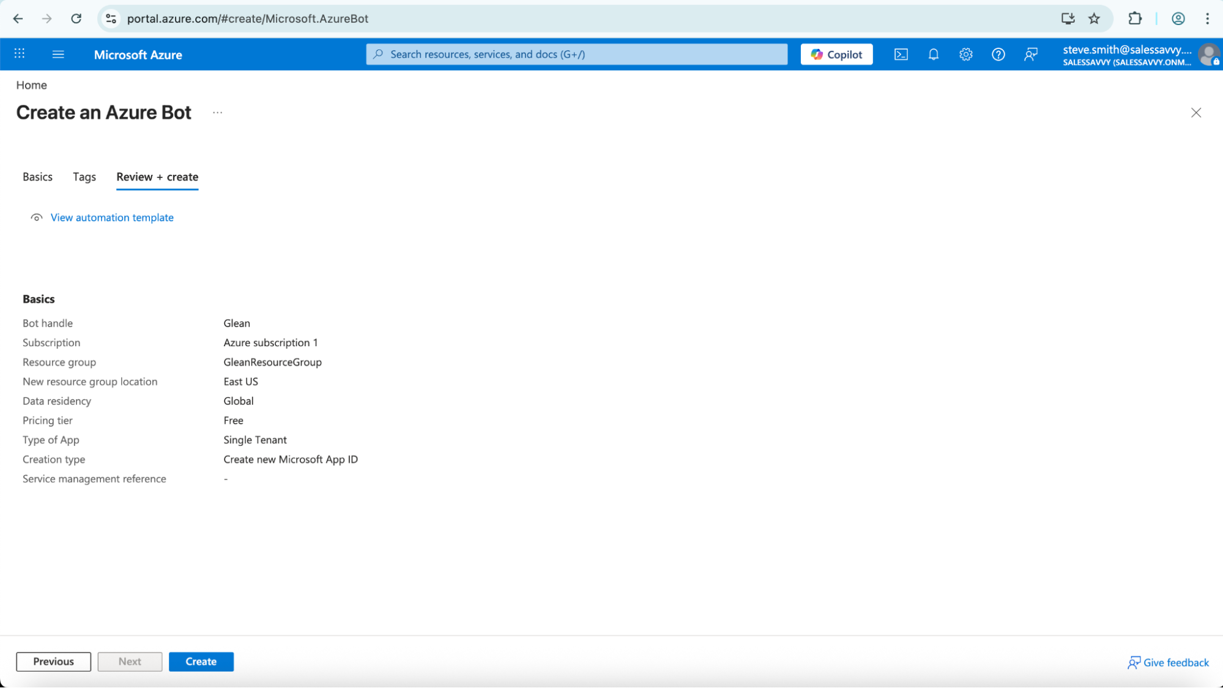Screen dimensions: 1223x688
Task: Select the Review + create tab
Action: click(157, 177)
